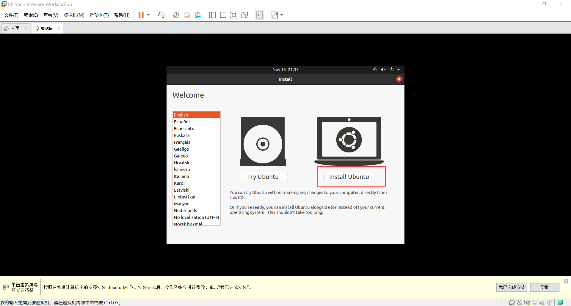Viewport: 571px width, 306px height.
Task: Select English in the language list
Action: point(197,115)
